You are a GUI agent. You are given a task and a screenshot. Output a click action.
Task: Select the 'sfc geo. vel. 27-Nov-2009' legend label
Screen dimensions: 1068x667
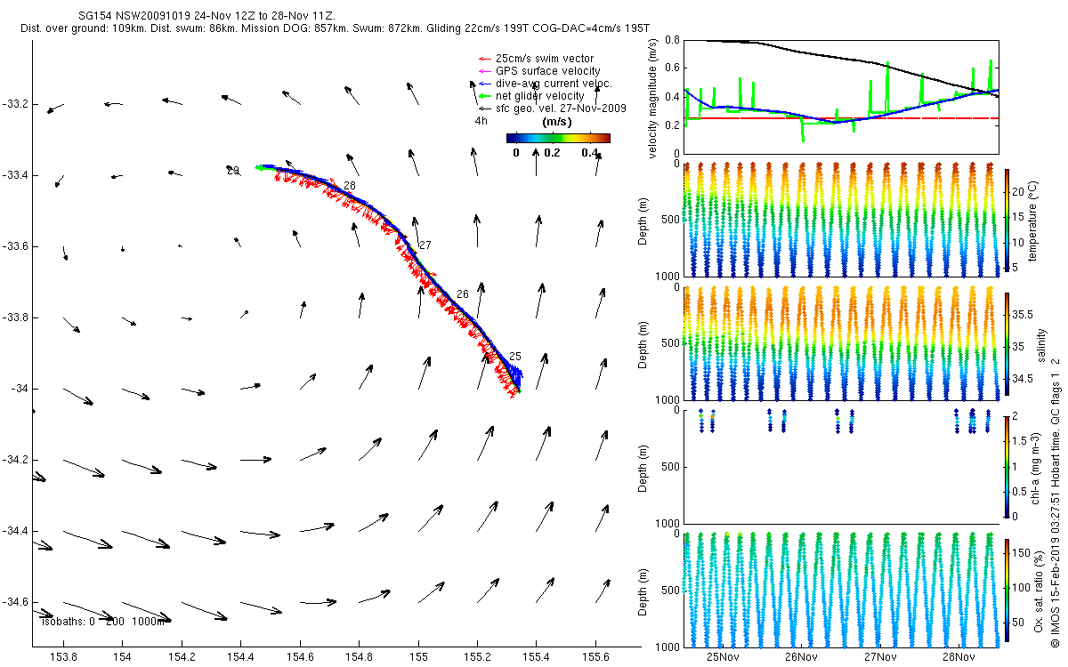click(561, 108)
